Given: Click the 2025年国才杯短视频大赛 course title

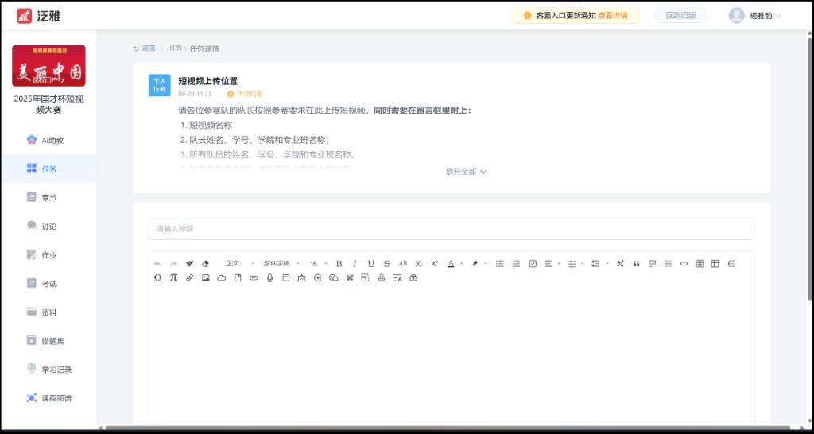Looking at the screenshot, I should coord(48,104).
